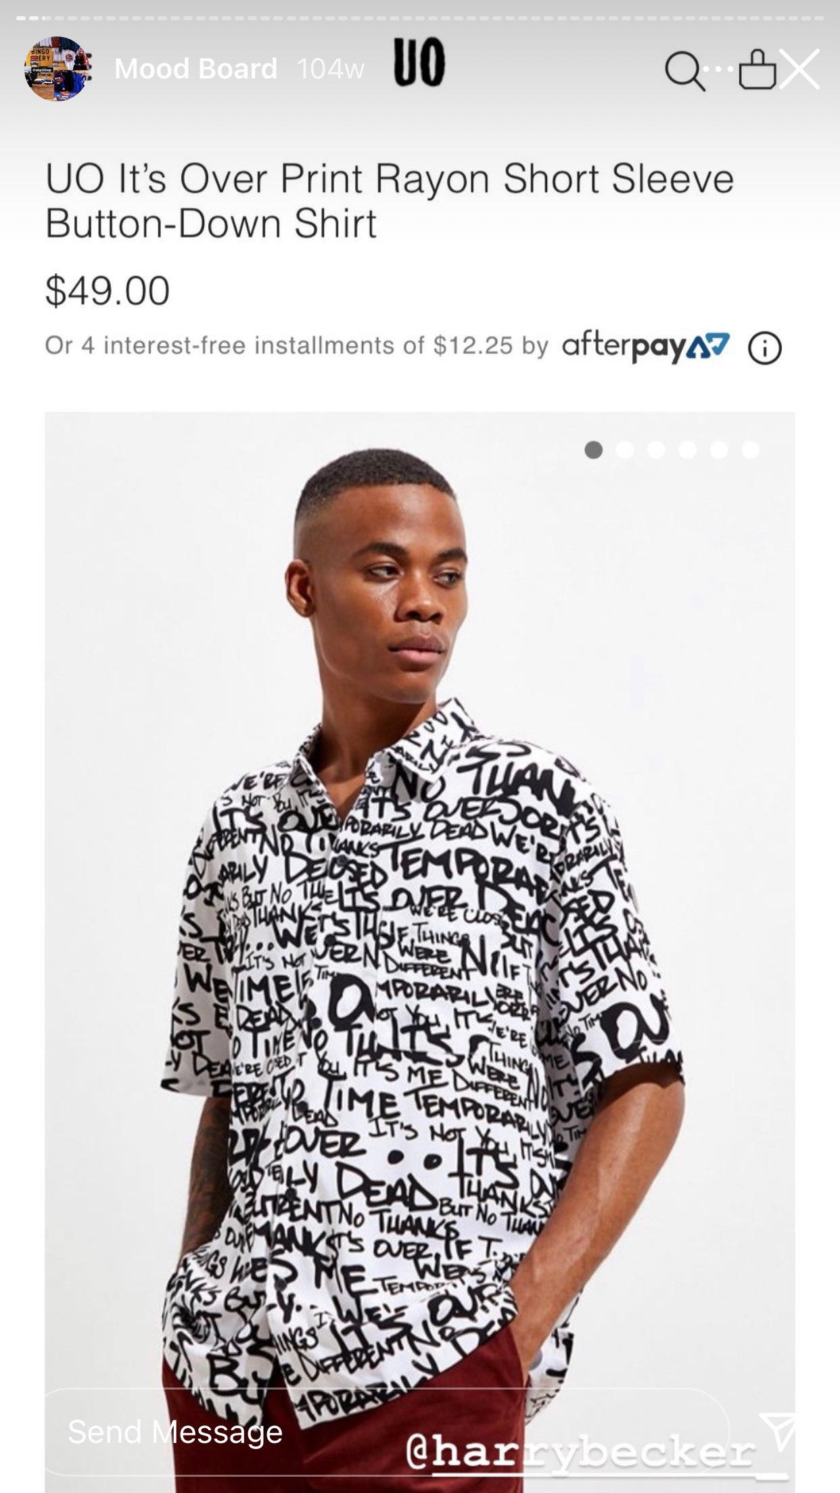This screenshot has width=840, height=1493.
Task: Select the second image carousel dot
Action: pyautogui.click(x=625, y=450)
